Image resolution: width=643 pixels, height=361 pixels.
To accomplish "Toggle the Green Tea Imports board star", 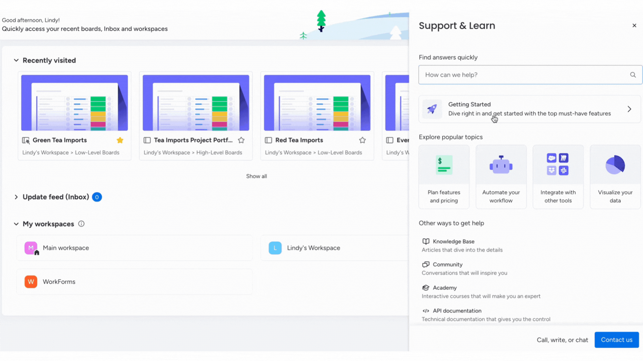I will (x=120, y=140).
